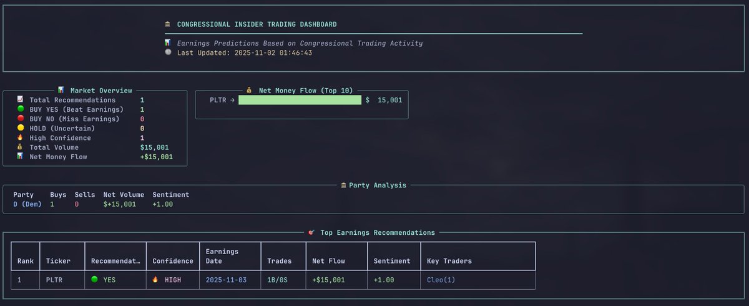The image size is (749, 306).
Task: Click the fire icon beside High Confidence
Action: coord(20,138)
